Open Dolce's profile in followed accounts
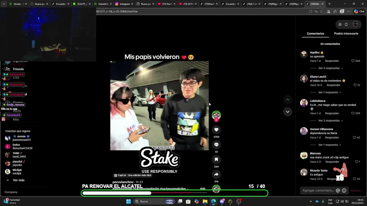The image size is (367, 206). (19, 146)
